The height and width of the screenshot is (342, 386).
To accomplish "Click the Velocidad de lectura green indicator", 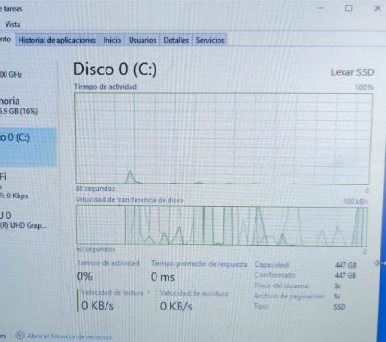I will point(78,300).
